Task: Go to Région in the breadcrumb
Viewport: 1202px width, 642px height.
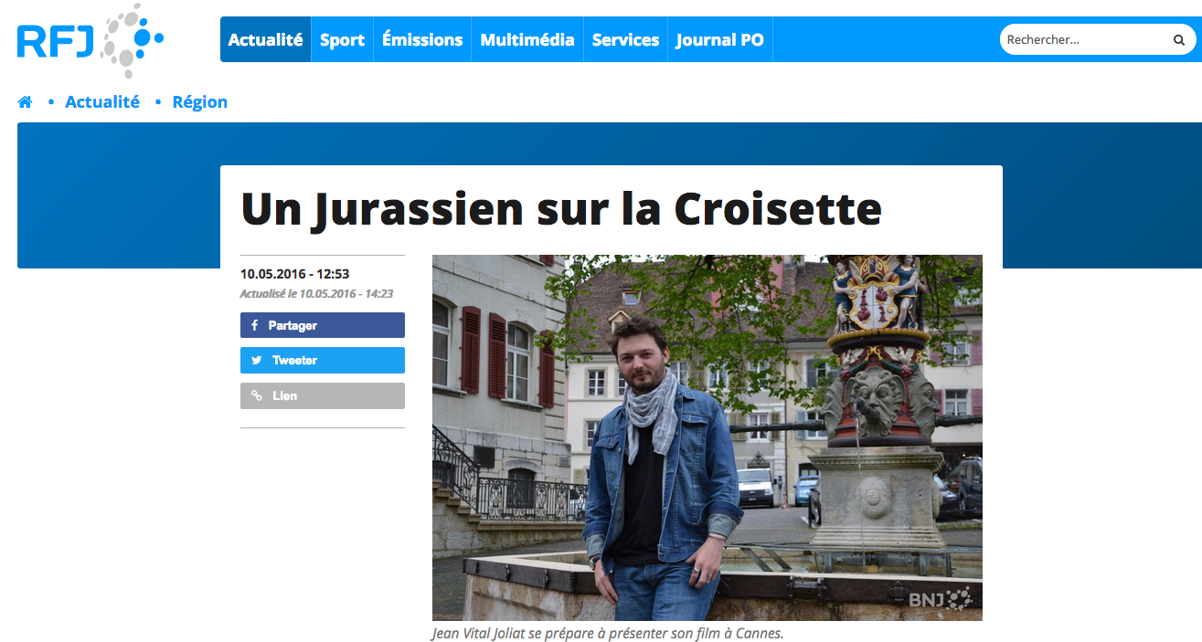Action: [x=200, y=102]
